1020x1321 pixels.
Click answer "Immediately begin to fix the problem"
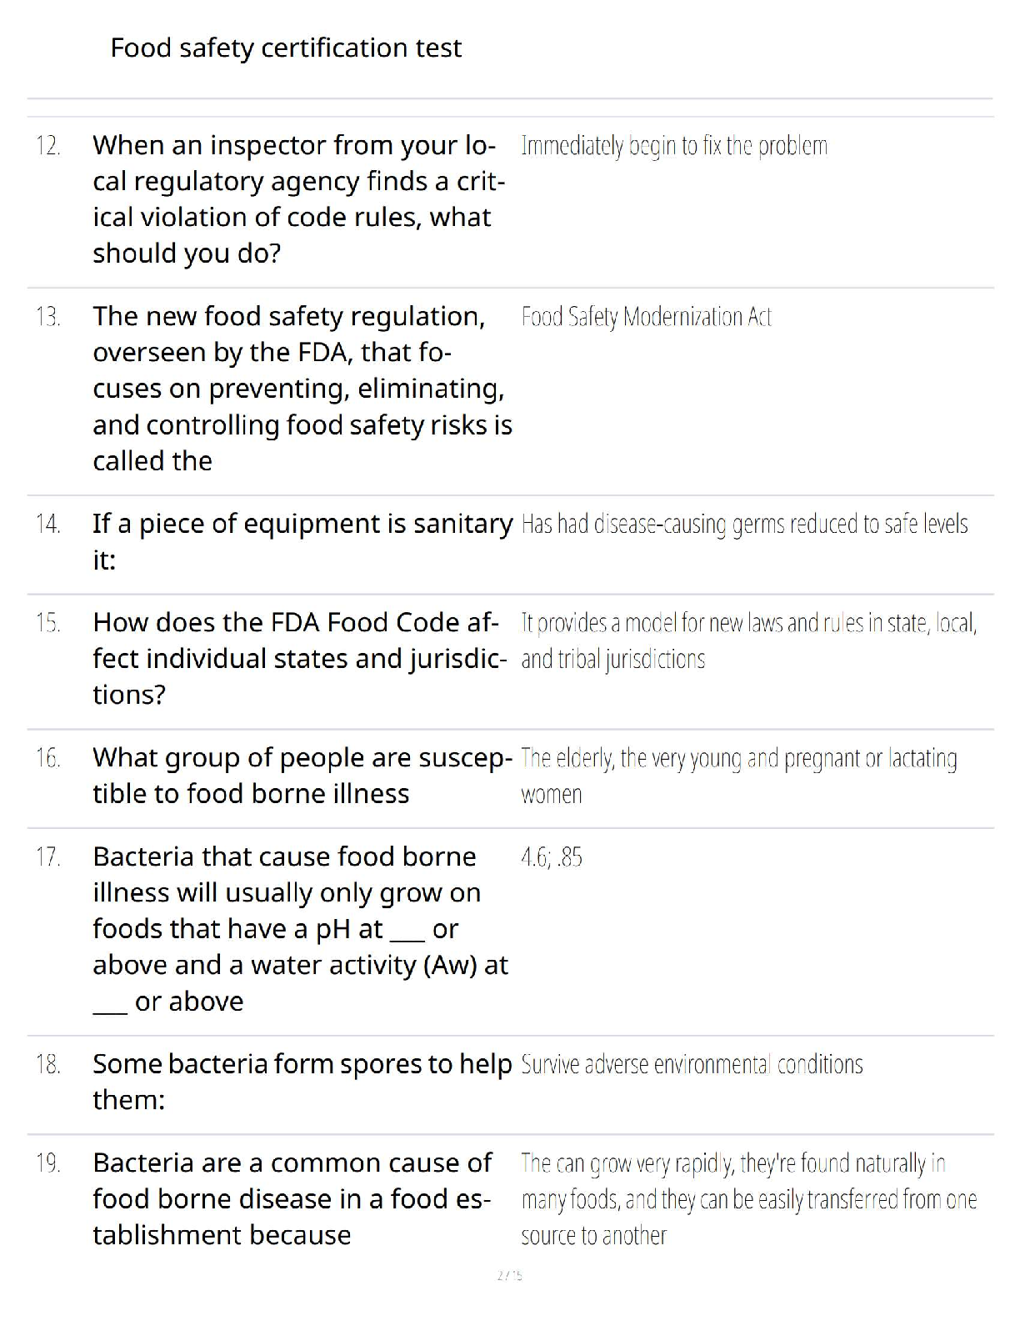pyautogui.click(x=673, y=146)
